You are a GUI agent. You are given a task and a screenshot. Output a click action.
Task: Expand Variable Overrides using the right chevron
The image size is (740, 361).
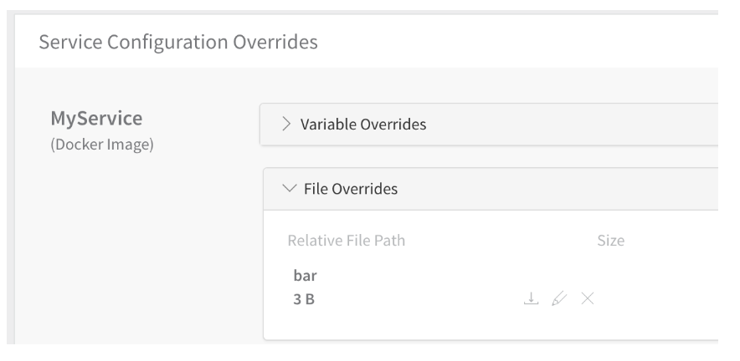click(286, 124)
